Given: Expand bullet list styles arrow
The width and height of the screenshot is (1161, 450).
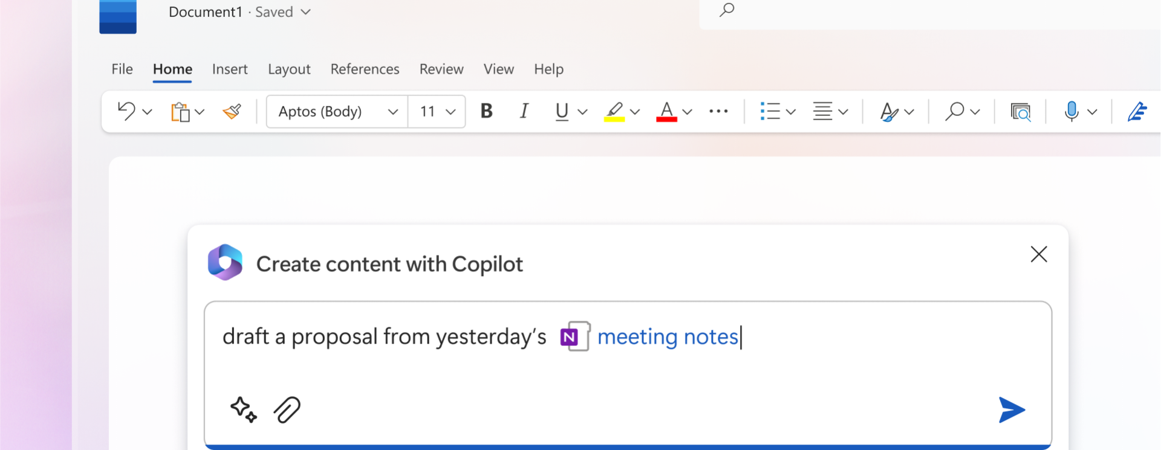Looking at the screenshot, I should pyautogui.click(x=790, y=112).
